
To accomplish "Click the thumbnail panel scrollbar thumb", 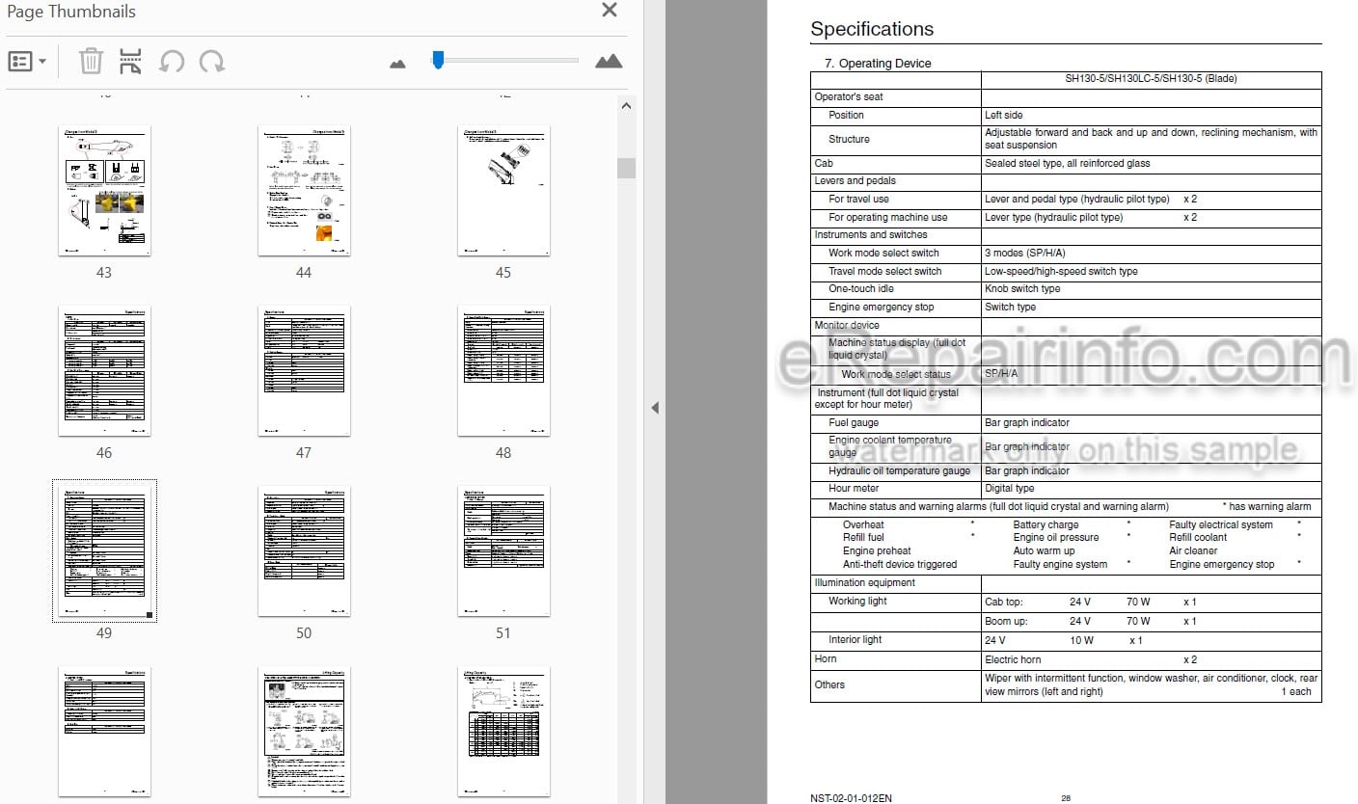I will coord(626,168).
